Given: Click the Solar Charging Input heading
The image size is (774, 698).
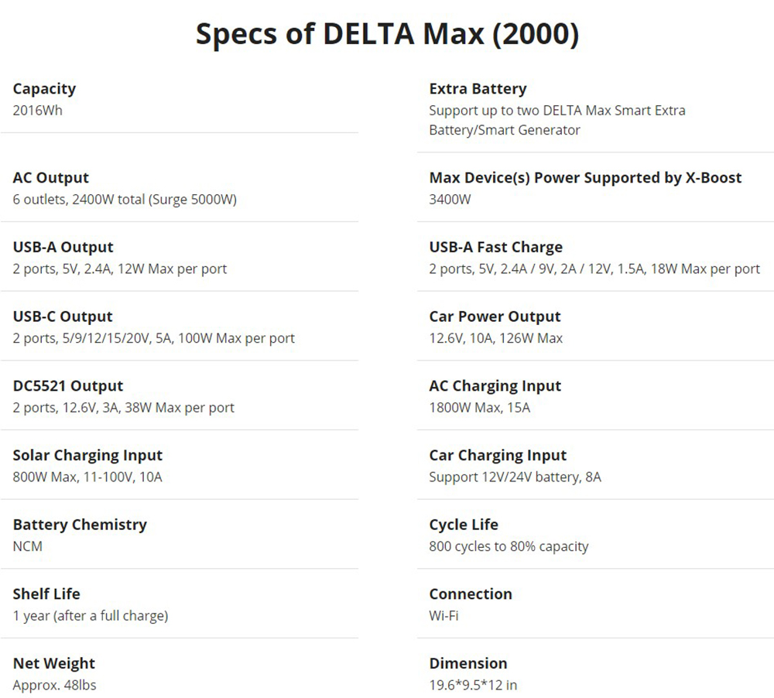Looking at the screenshot, I should click(x=87, y=456).
